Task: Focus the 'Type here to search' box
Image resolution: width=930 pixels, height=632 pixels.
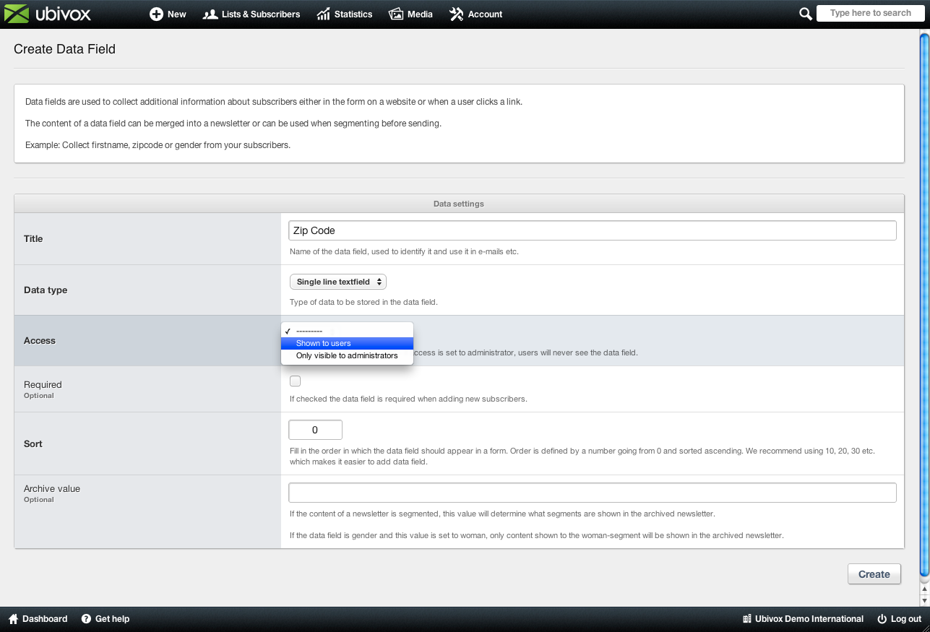Action: click(870, 13)
